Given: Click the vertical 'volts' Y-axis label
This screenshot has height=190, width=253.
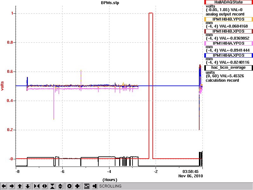Looking at the screenshot, I should pos(2,86).
